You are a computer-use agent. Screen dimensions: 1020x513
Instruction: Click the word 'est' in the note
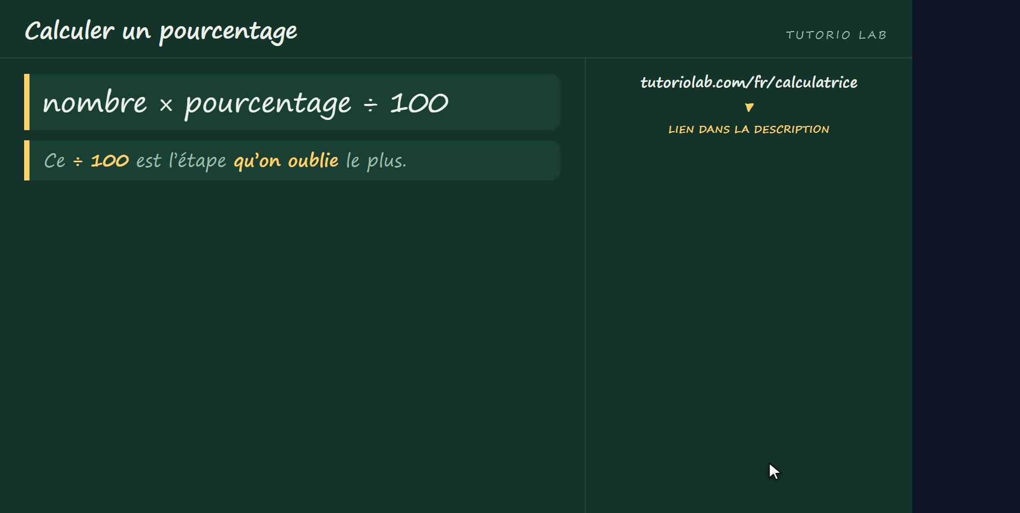click(x=148, y=161)
